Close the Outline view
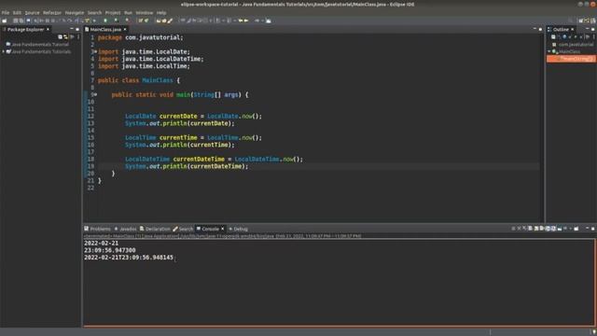 point(572,29)
